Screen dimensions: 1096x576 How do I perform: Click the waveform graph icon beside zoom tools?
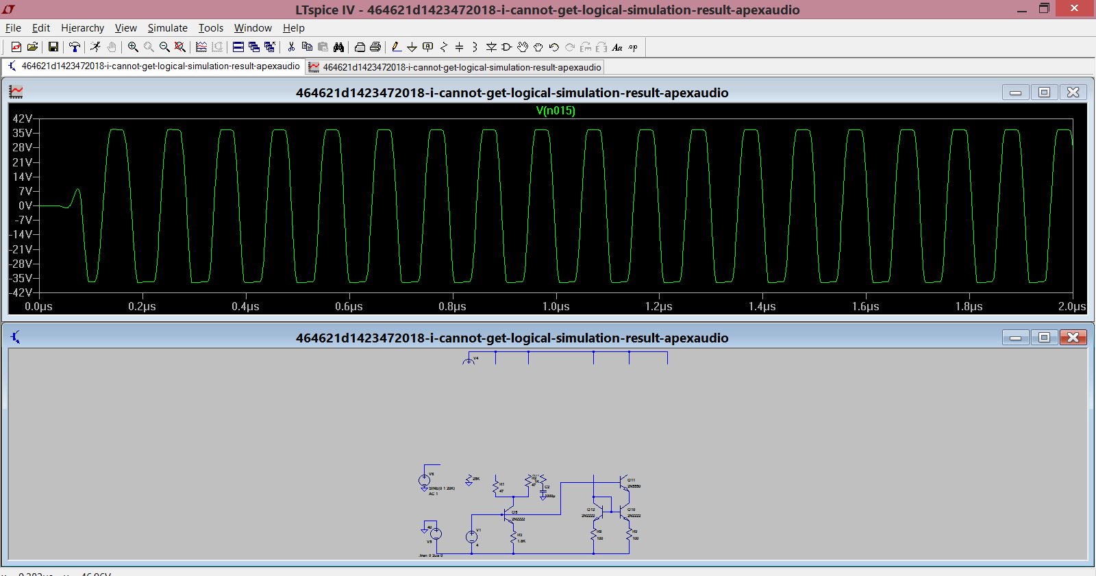coord(201,47)
